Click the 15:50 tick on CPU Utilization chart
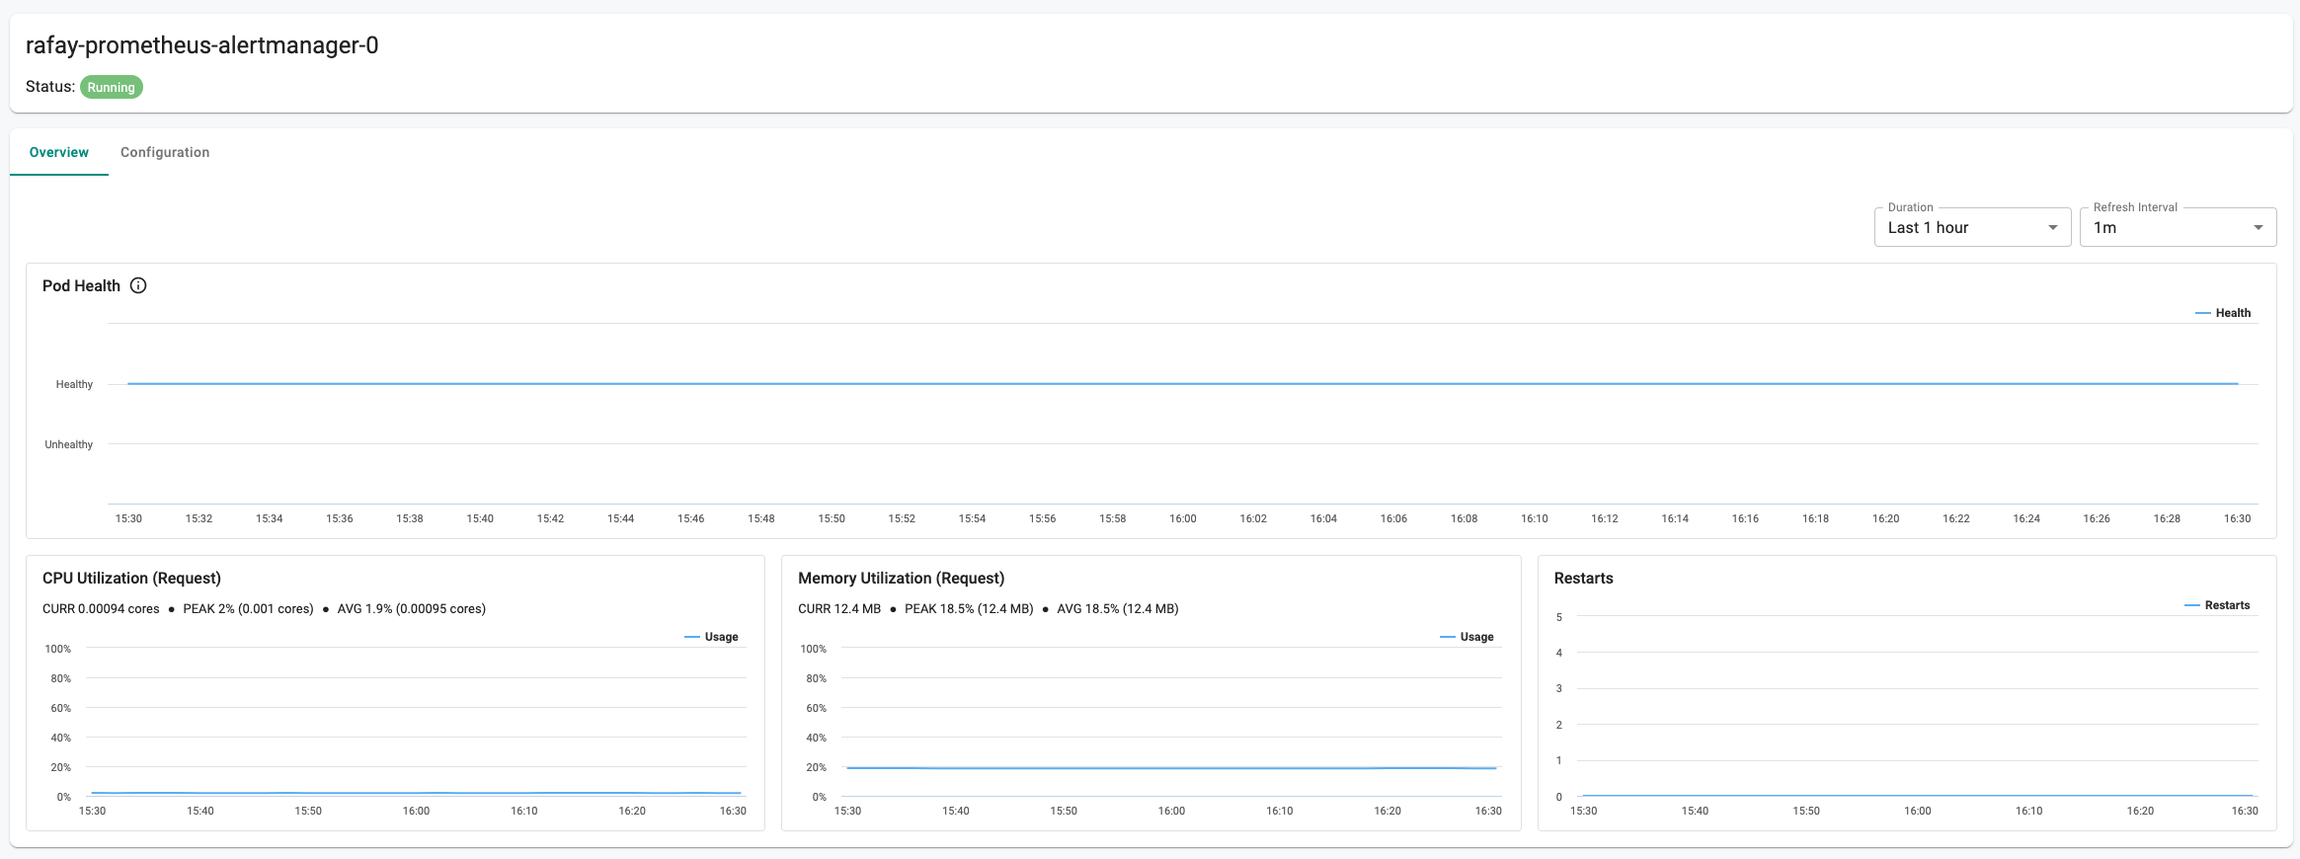 click(x=308, y=811)
